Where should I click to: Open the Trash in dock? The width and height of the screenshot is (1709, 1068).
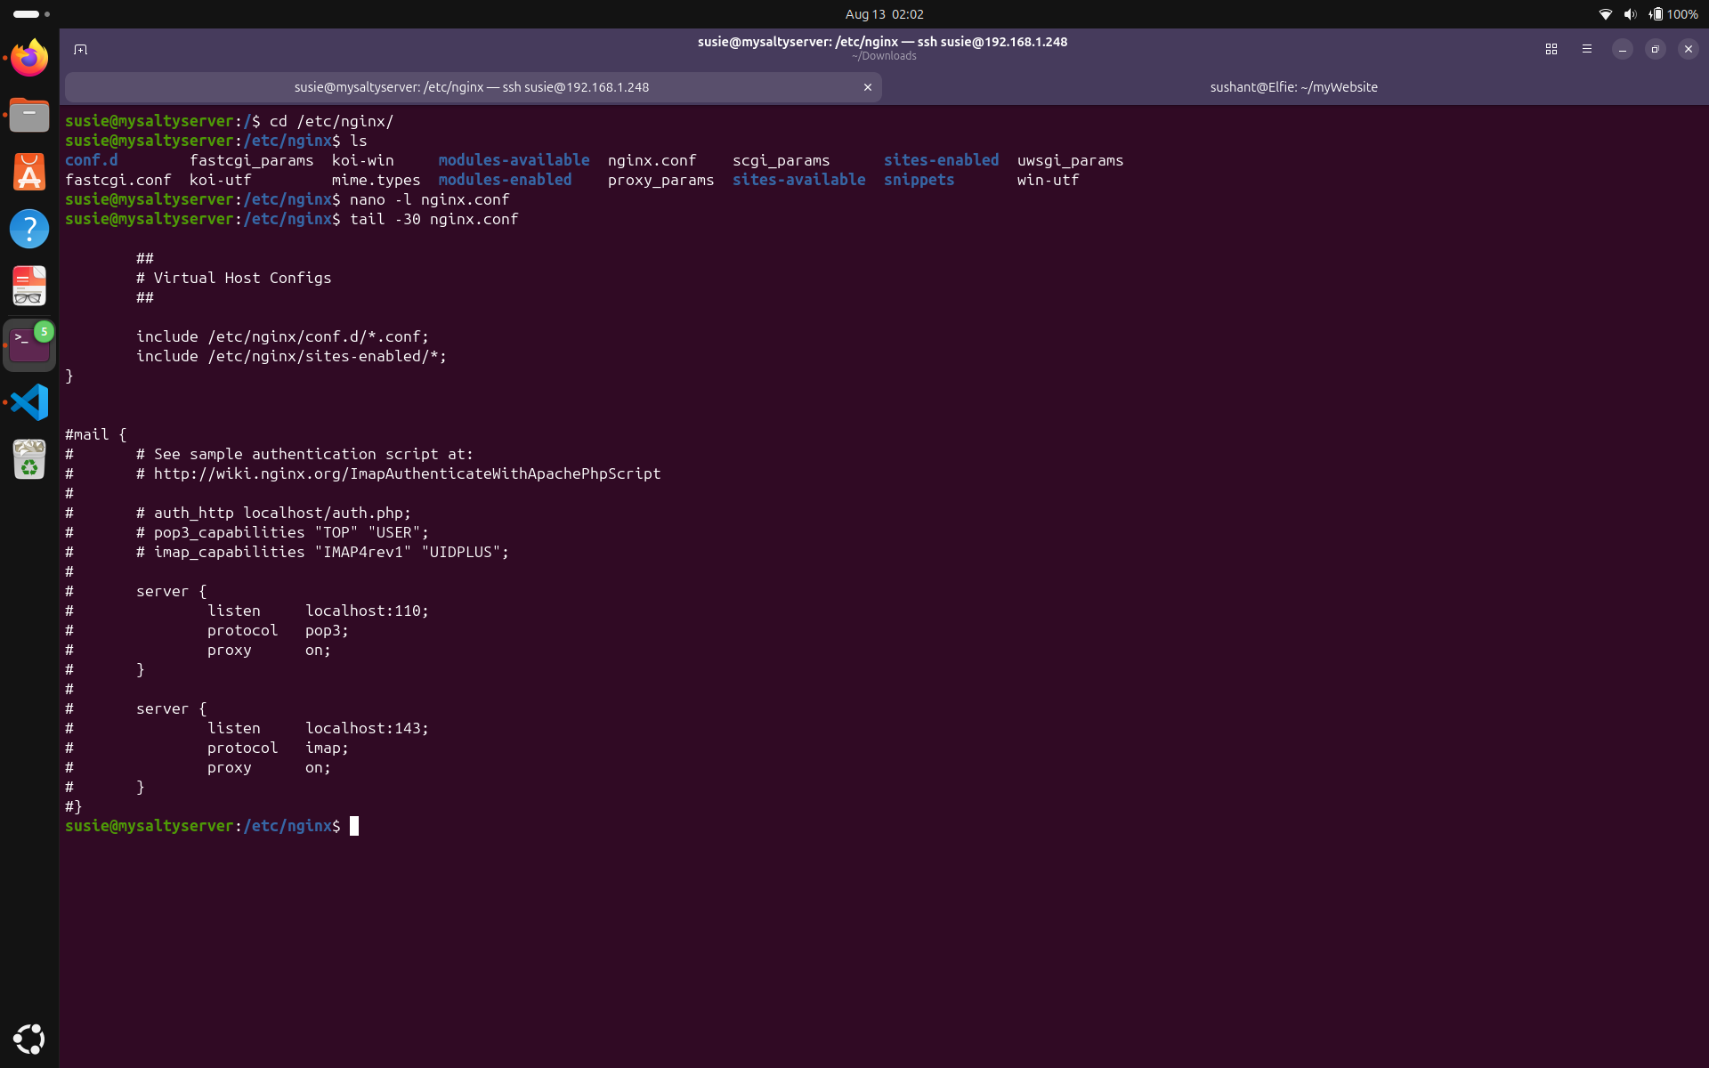pos(29,459)
